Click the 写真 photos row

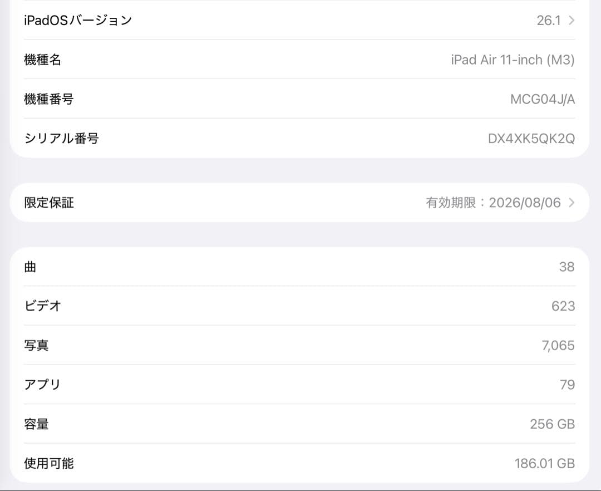[300, 345]
